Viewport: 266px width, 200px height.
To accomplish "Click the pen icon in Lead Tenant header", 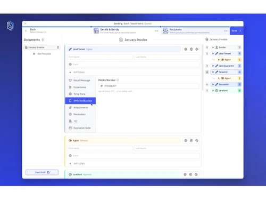I will coord(70,49).
